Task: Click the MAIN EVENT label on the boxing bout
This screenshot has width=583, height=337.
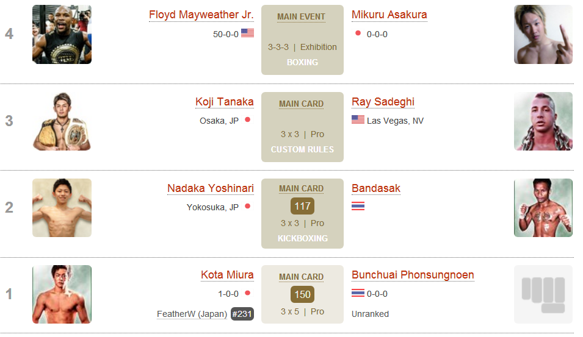Action: point(301,16)
